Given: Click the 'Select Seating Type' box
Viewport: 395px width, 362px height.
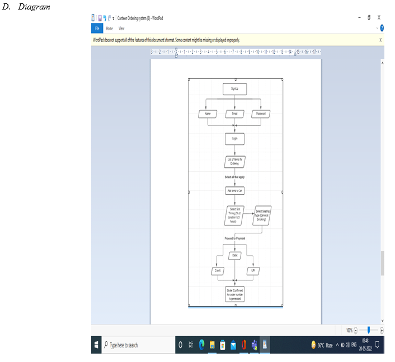Looking at the screenshot, I should (x=262, y=215).
